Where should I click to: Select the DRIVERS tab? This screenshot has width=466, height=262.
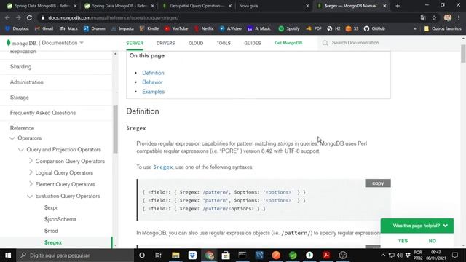point(165,43)
